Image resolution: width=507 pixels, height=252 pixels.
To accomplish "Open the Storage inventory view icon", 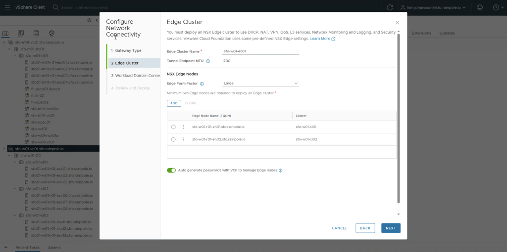I will click(36, 33).
